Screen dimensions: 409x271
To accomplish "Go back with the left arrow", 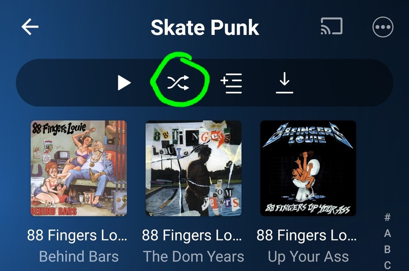I will point(30,26).
